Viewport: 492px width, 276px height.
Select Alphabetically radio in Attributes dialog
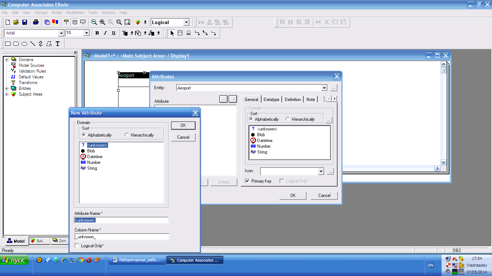point(264,119)
